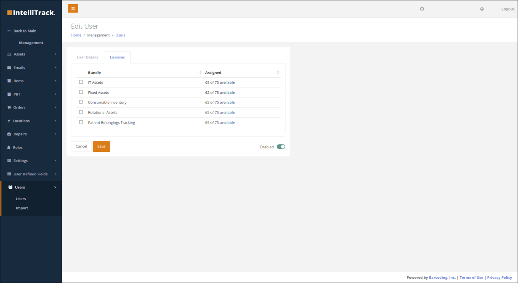Click the globe language icon
The width and height of the screenshot is (518, 283).
482,9
